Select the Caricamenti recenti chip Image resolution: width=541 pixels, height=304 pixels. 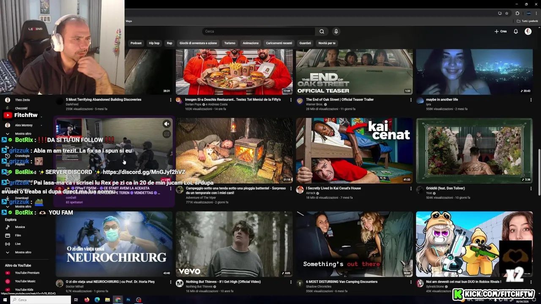point(279,43)
